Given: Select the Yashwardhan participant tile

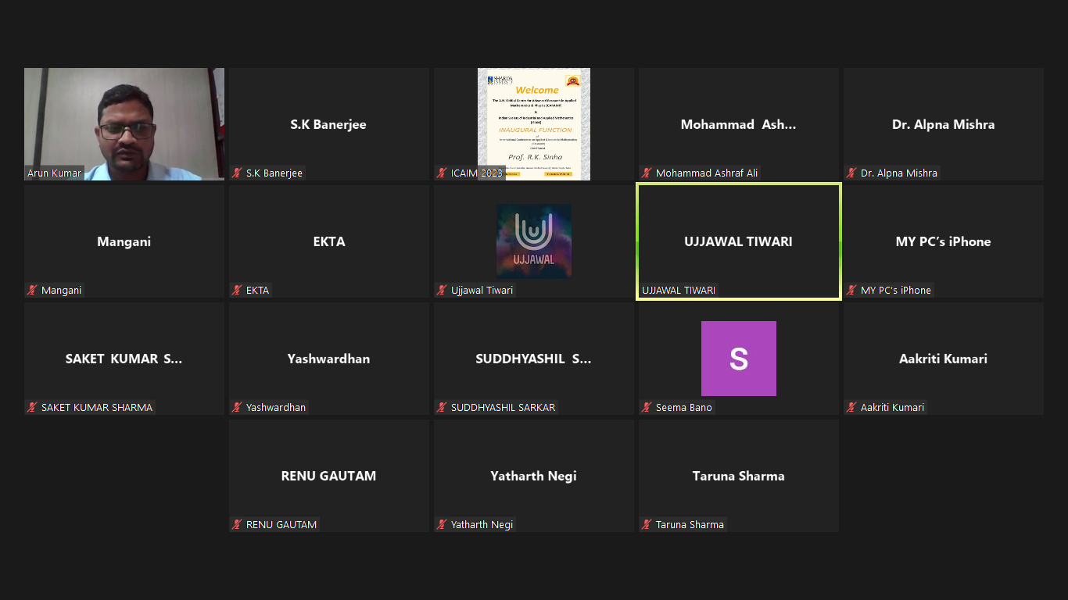Looking at the screenshot, I should [x=328, y=359].
